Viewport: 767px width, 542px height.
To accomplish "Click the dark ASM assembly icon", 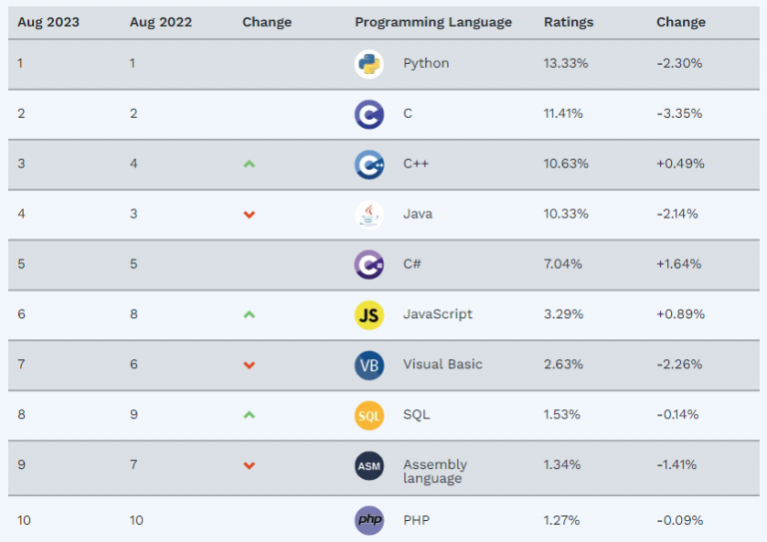I will (x=369, y=465).
